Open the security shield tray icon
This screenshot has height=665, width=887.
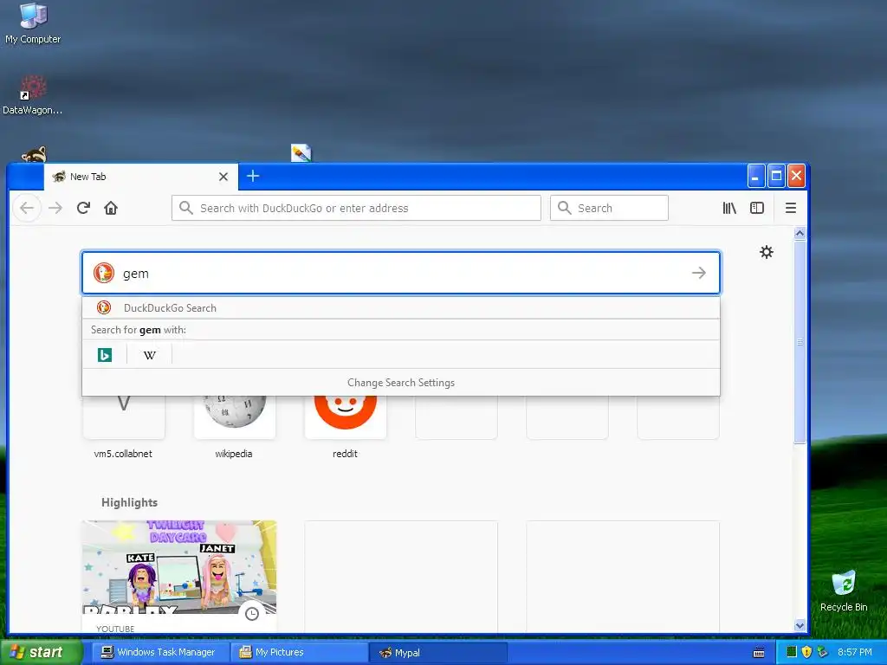806,653
